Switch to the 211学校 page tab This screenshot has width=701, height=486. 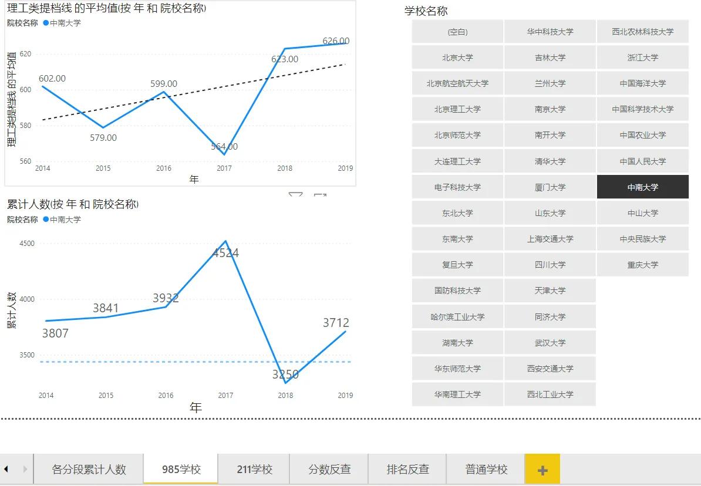(254, 470)
